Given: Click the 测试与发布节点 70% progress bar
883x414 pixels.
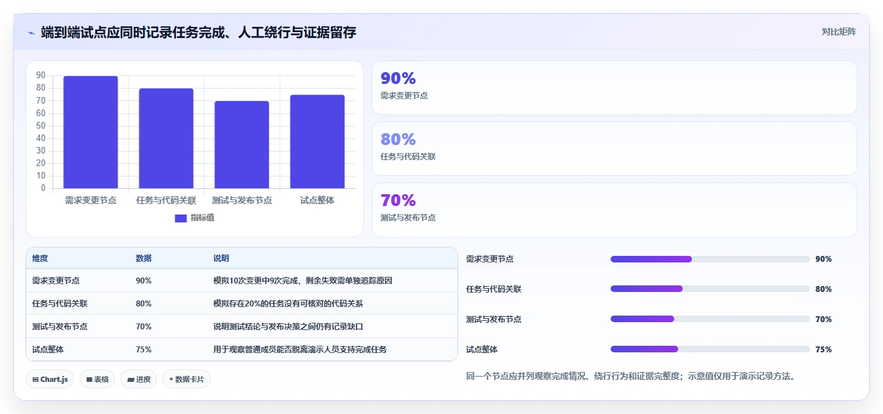Looking at the screenshot, I should point(710,319).
